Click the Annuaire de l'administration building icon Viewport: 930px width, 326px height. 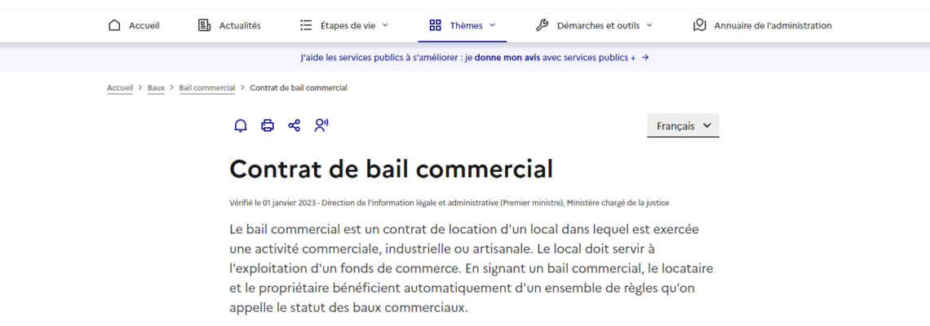[699, 25]
